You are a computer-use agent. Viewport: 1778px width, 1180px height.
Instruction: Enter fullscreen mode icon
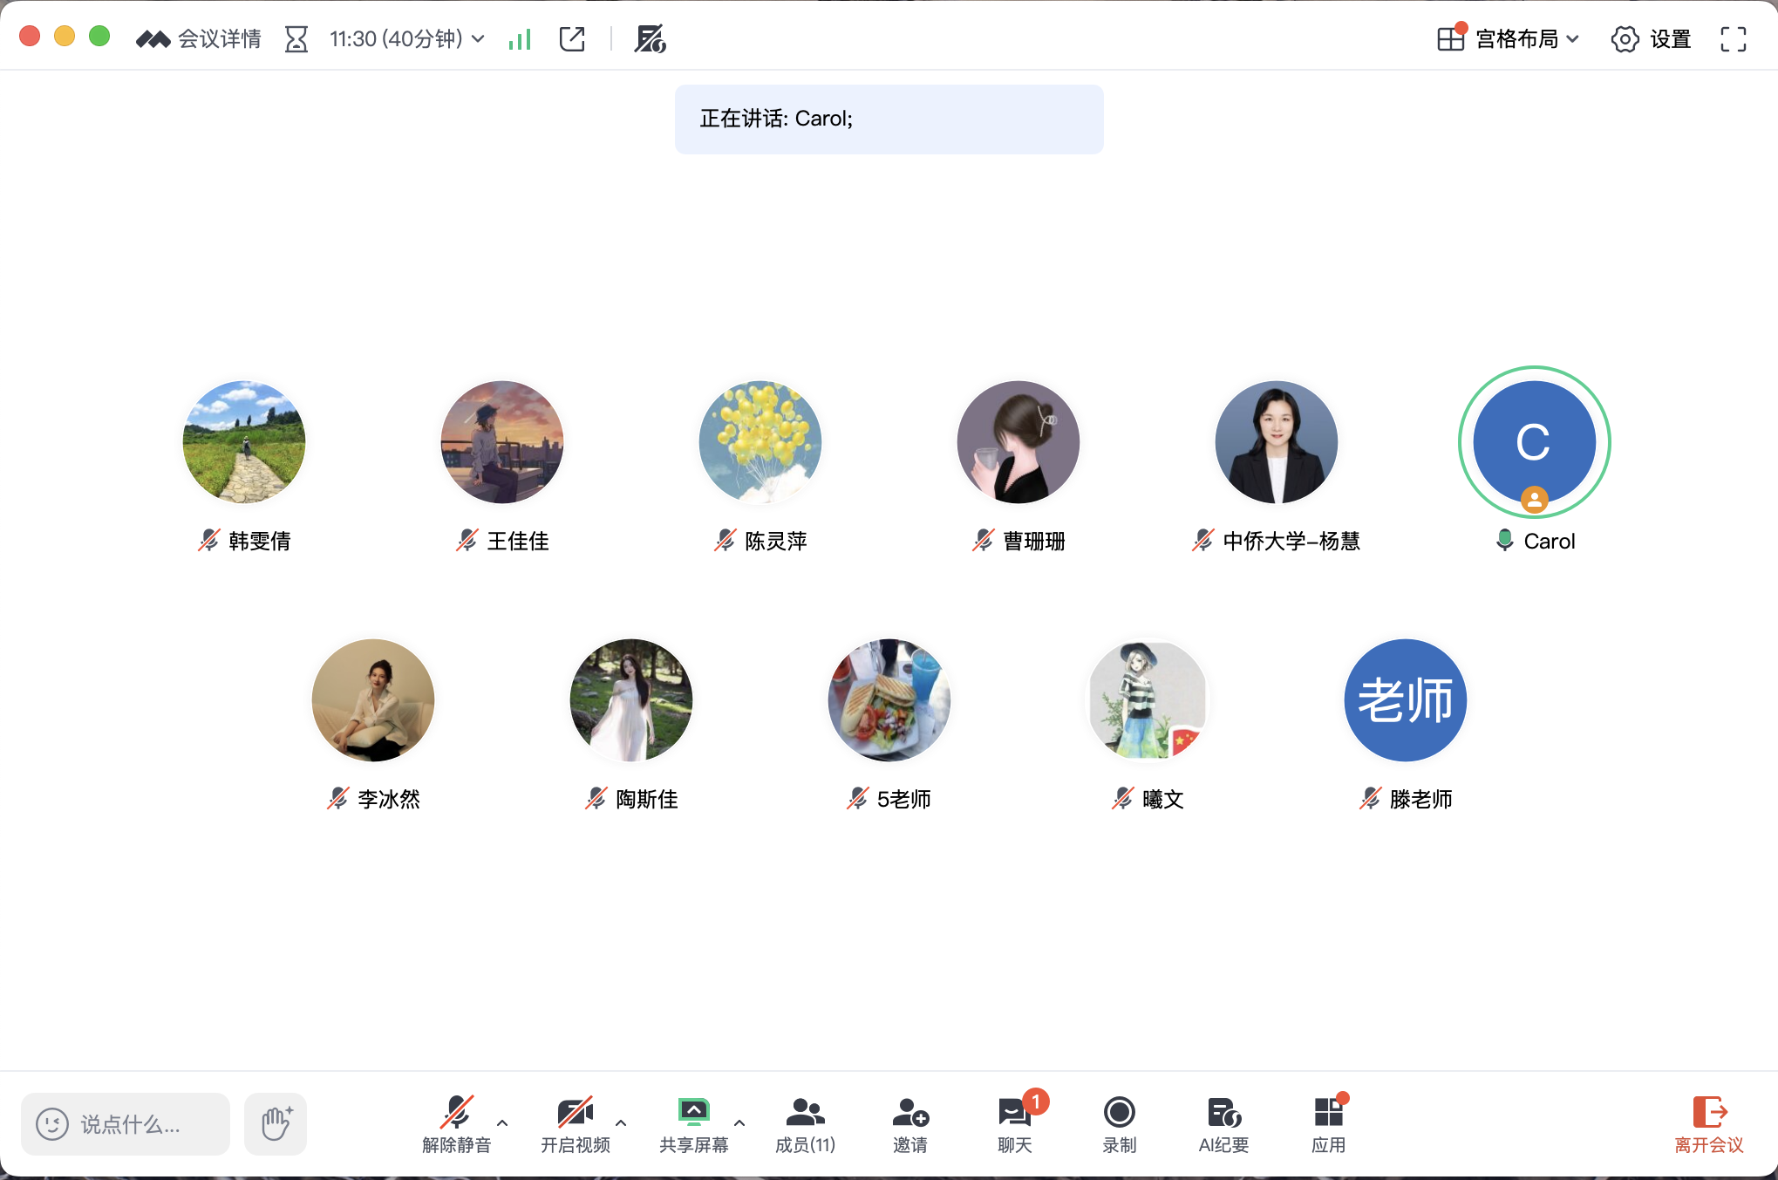[1733, 39]
